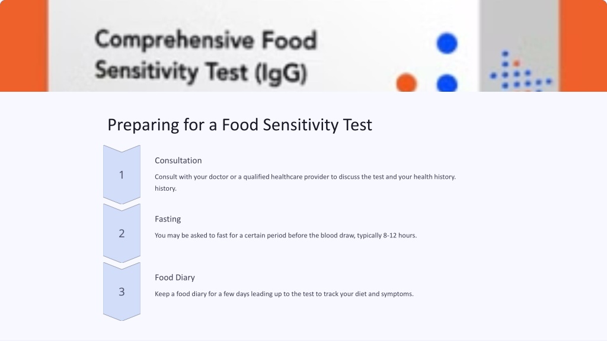Click the Sensitivity Test (IgG) line in the banner
607x341 pixels.
click(x=201, y=72)
